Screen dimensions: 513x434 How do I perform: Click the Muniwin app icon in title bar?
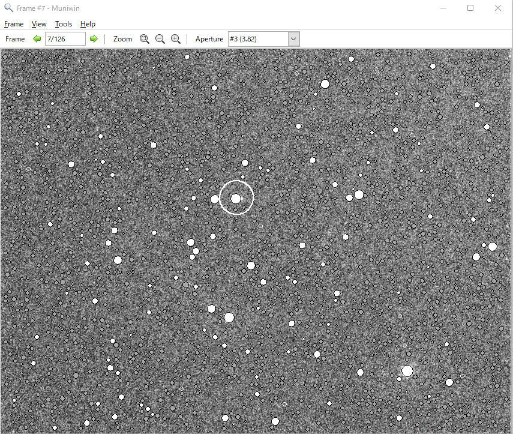pyautogui.click(x=8, y=8)
